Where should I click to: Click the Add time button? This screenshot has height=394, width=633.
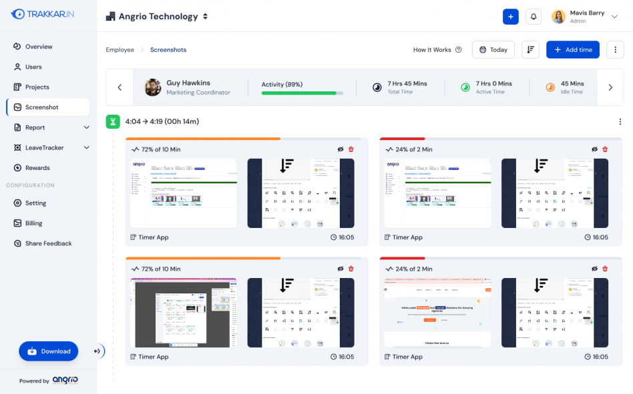[x=573, y=49]
